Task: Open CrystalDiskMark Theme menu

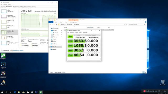Action: 76,32
